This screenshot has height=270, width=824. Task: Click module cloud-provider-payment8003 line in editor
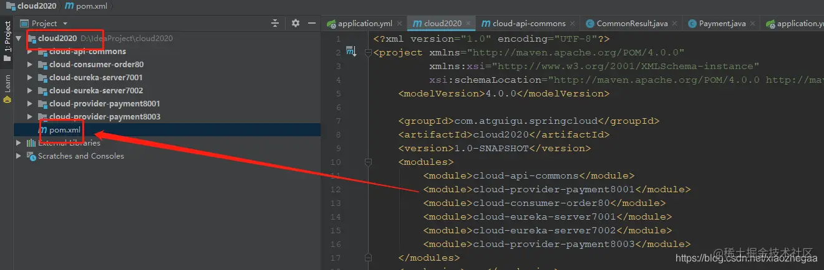tap(557, 244)
